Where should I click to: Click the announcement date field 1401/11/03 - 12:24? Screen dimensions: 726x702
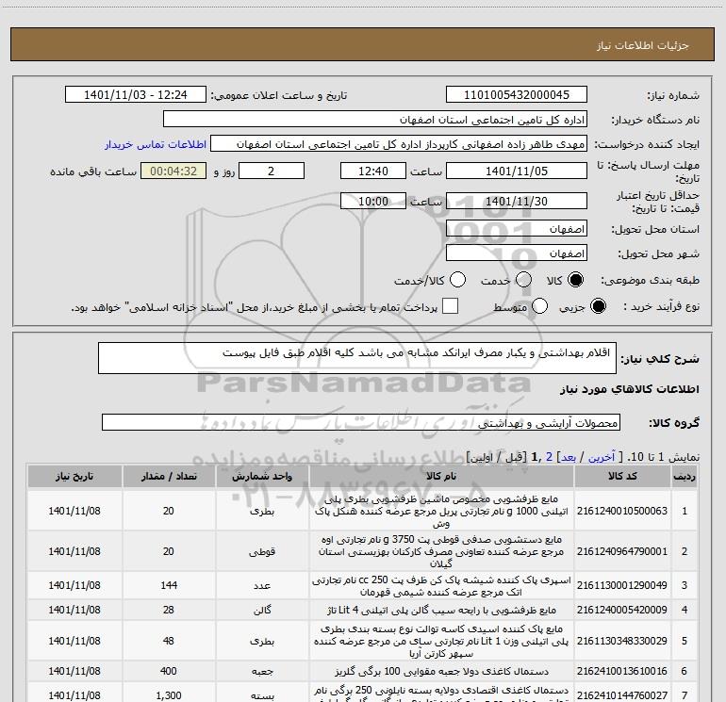pyautogui.click(x=136, y=94)
